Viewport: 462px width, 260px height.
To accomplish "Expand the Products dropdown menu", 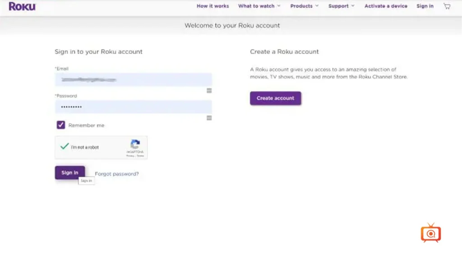I will [305, 6].
